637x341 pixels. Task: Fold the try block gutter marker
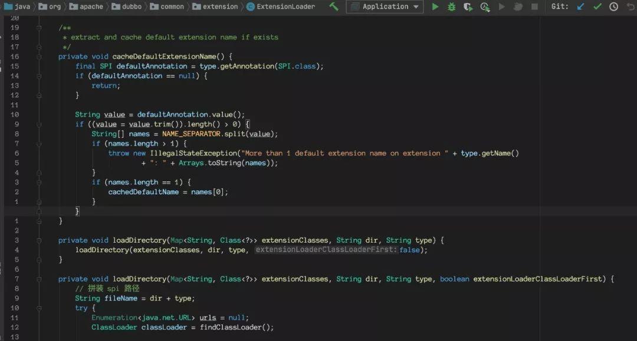[x=39, y=308]
